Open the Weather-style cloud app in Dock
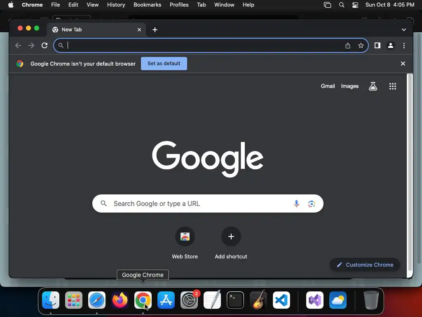Screen dimensions: 422x317 [x=338, y=300]
